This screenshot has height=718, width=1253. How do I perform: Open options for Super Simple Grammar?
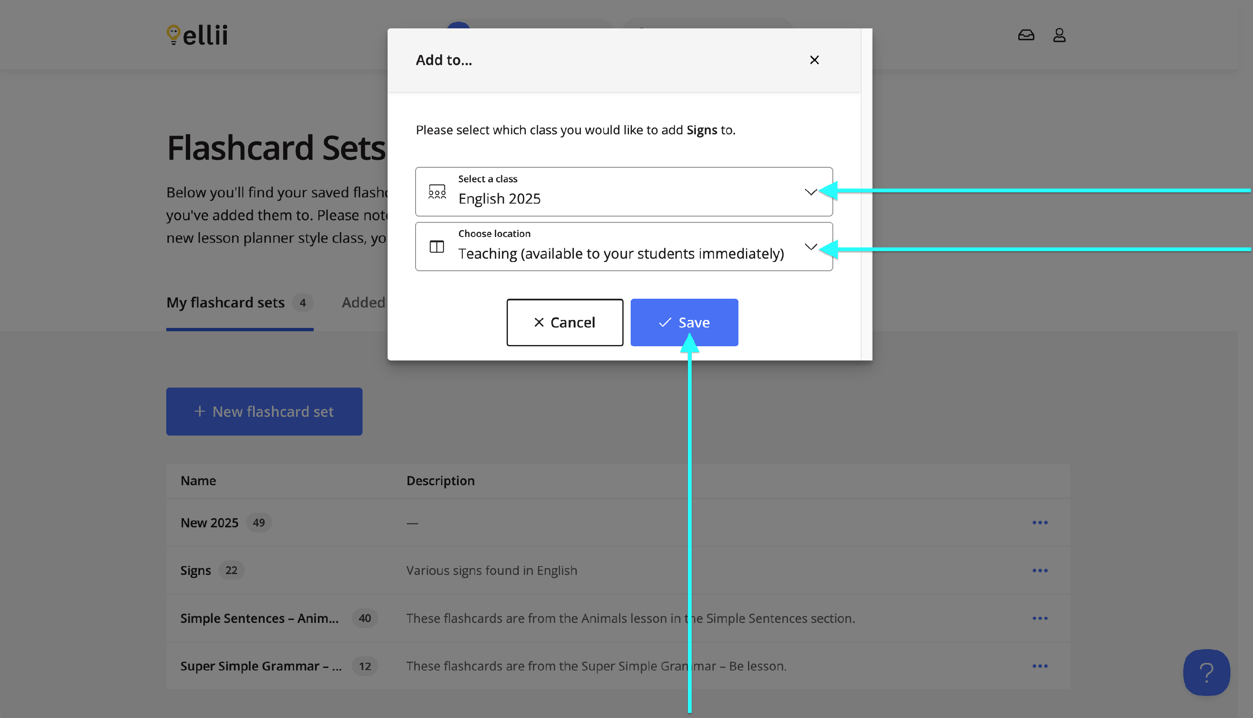[1040, 666]
